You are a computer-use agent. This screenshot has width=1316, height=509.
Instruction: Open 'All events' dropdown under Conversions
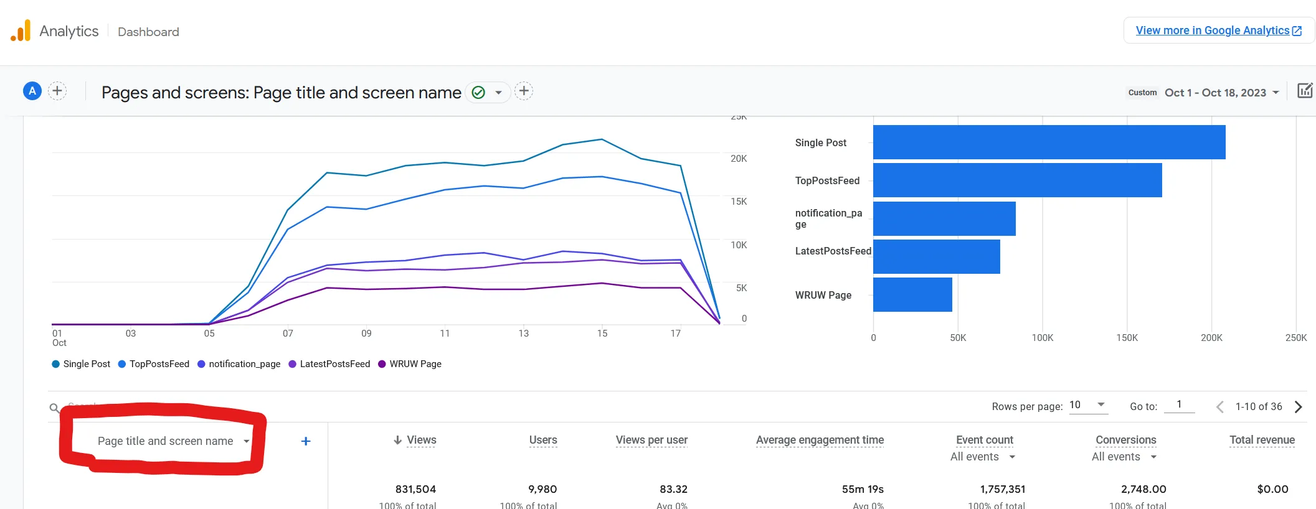point(1124,457)
